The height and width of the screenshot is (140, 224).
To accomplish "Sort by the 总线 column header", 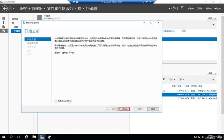I will pos(187,86).
